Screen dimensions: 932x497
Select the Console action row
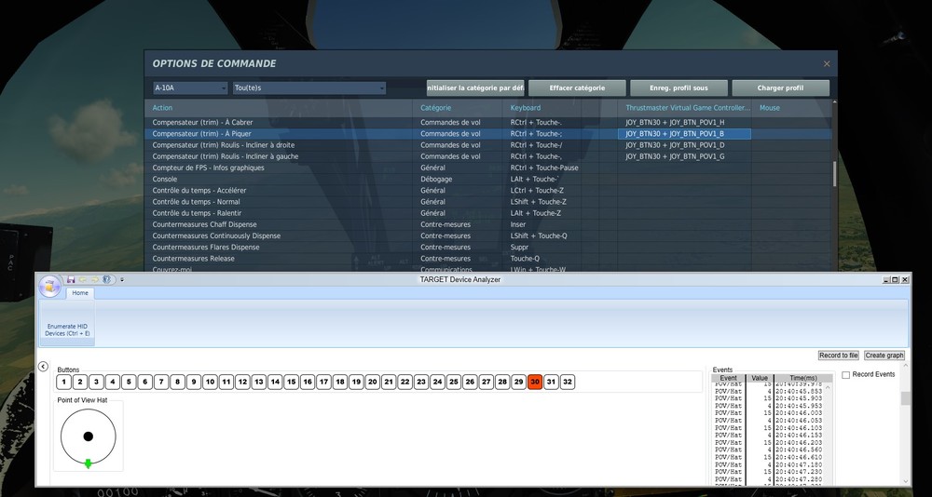[x=487, y=179]
